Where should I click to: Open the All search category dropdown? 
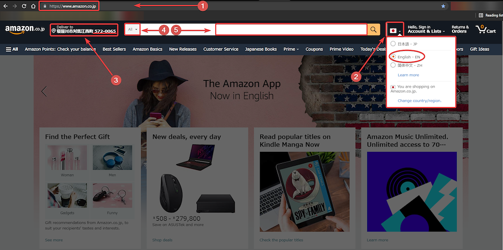(133, 29)
